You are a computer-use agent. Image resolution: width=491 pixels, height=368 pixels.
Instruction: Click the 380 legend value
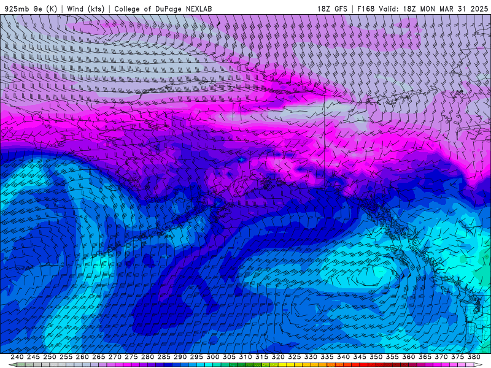click(x=474, y=357)
